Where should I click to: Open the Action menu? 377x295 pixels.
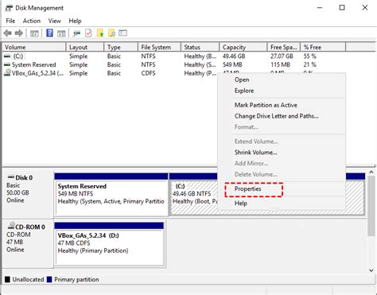[32, 21]
